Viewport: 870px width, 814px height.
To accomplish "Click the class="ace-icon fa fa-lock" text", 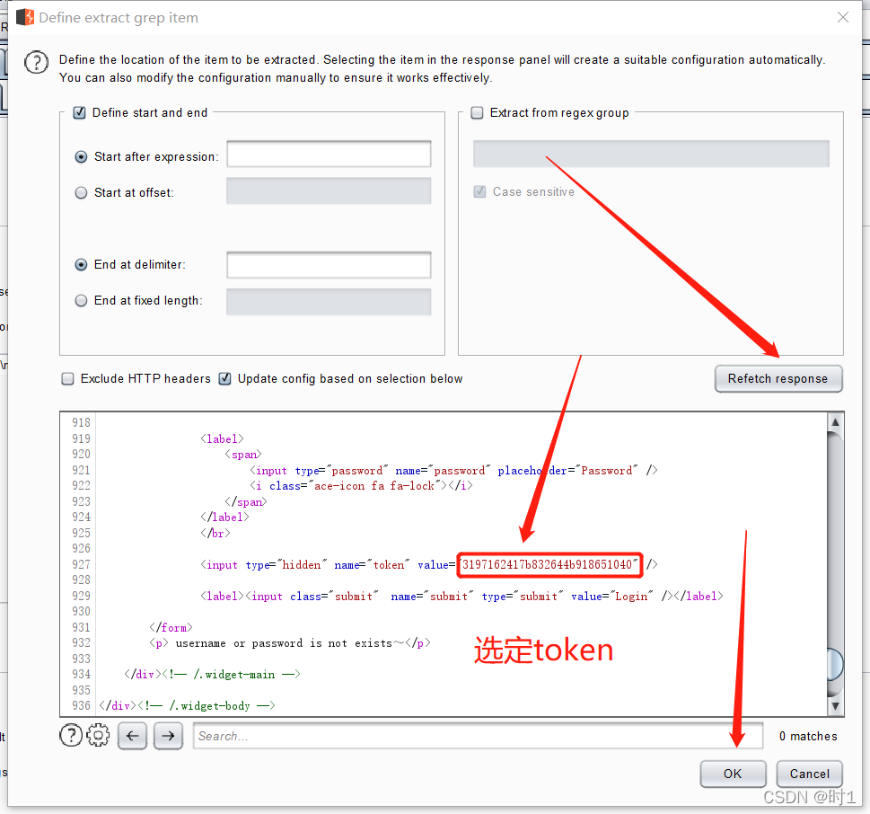I will pos(355,486).
